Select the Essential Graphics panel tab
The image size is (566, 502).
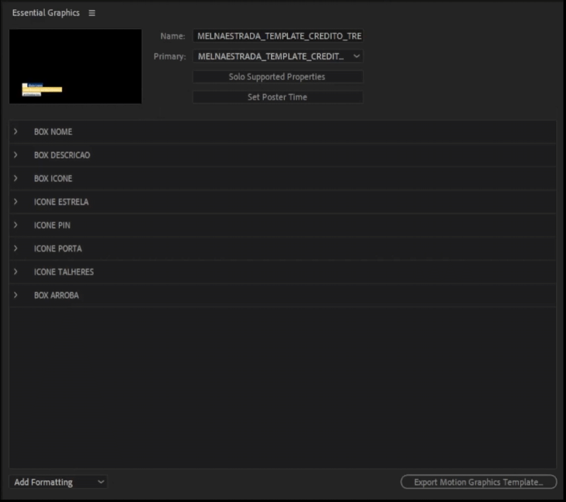46,13
